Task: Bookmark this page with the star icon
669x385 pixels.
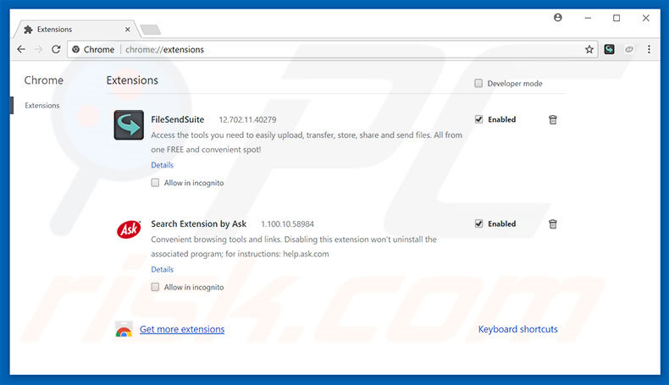Action: pyautogui.click(x=589, y=49)
